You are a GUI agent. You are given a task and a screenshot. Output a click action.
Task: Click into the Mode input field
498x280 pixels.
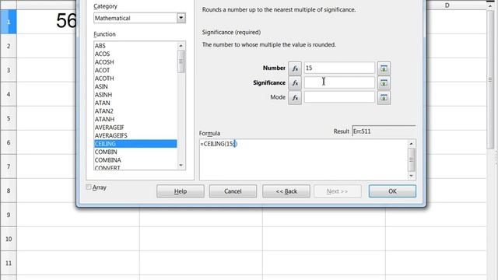pos(339,97)
